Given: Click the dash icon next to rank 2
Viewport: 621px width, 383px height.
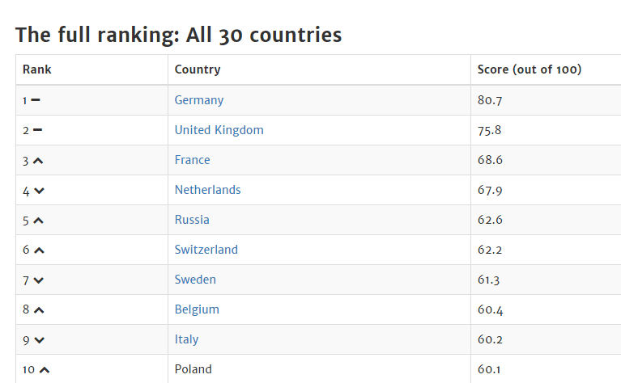Looking at the screenshot, I should click(37, 130).
